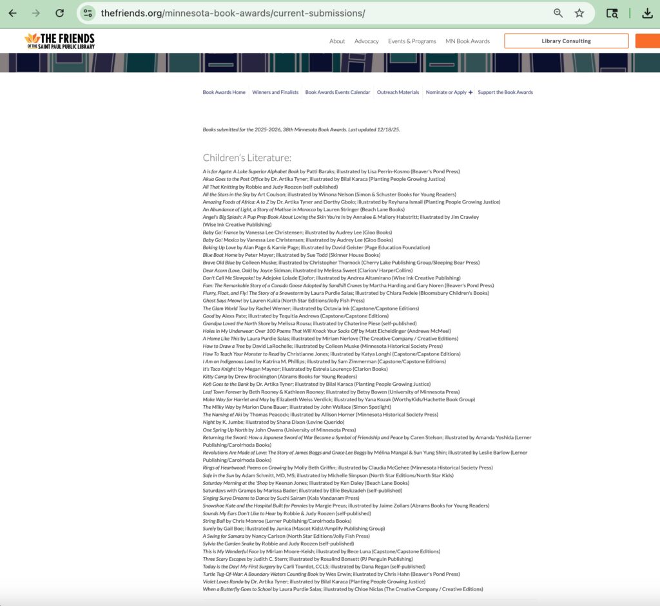
Task: Click the browser back arrow
Action: pos(12,13)
